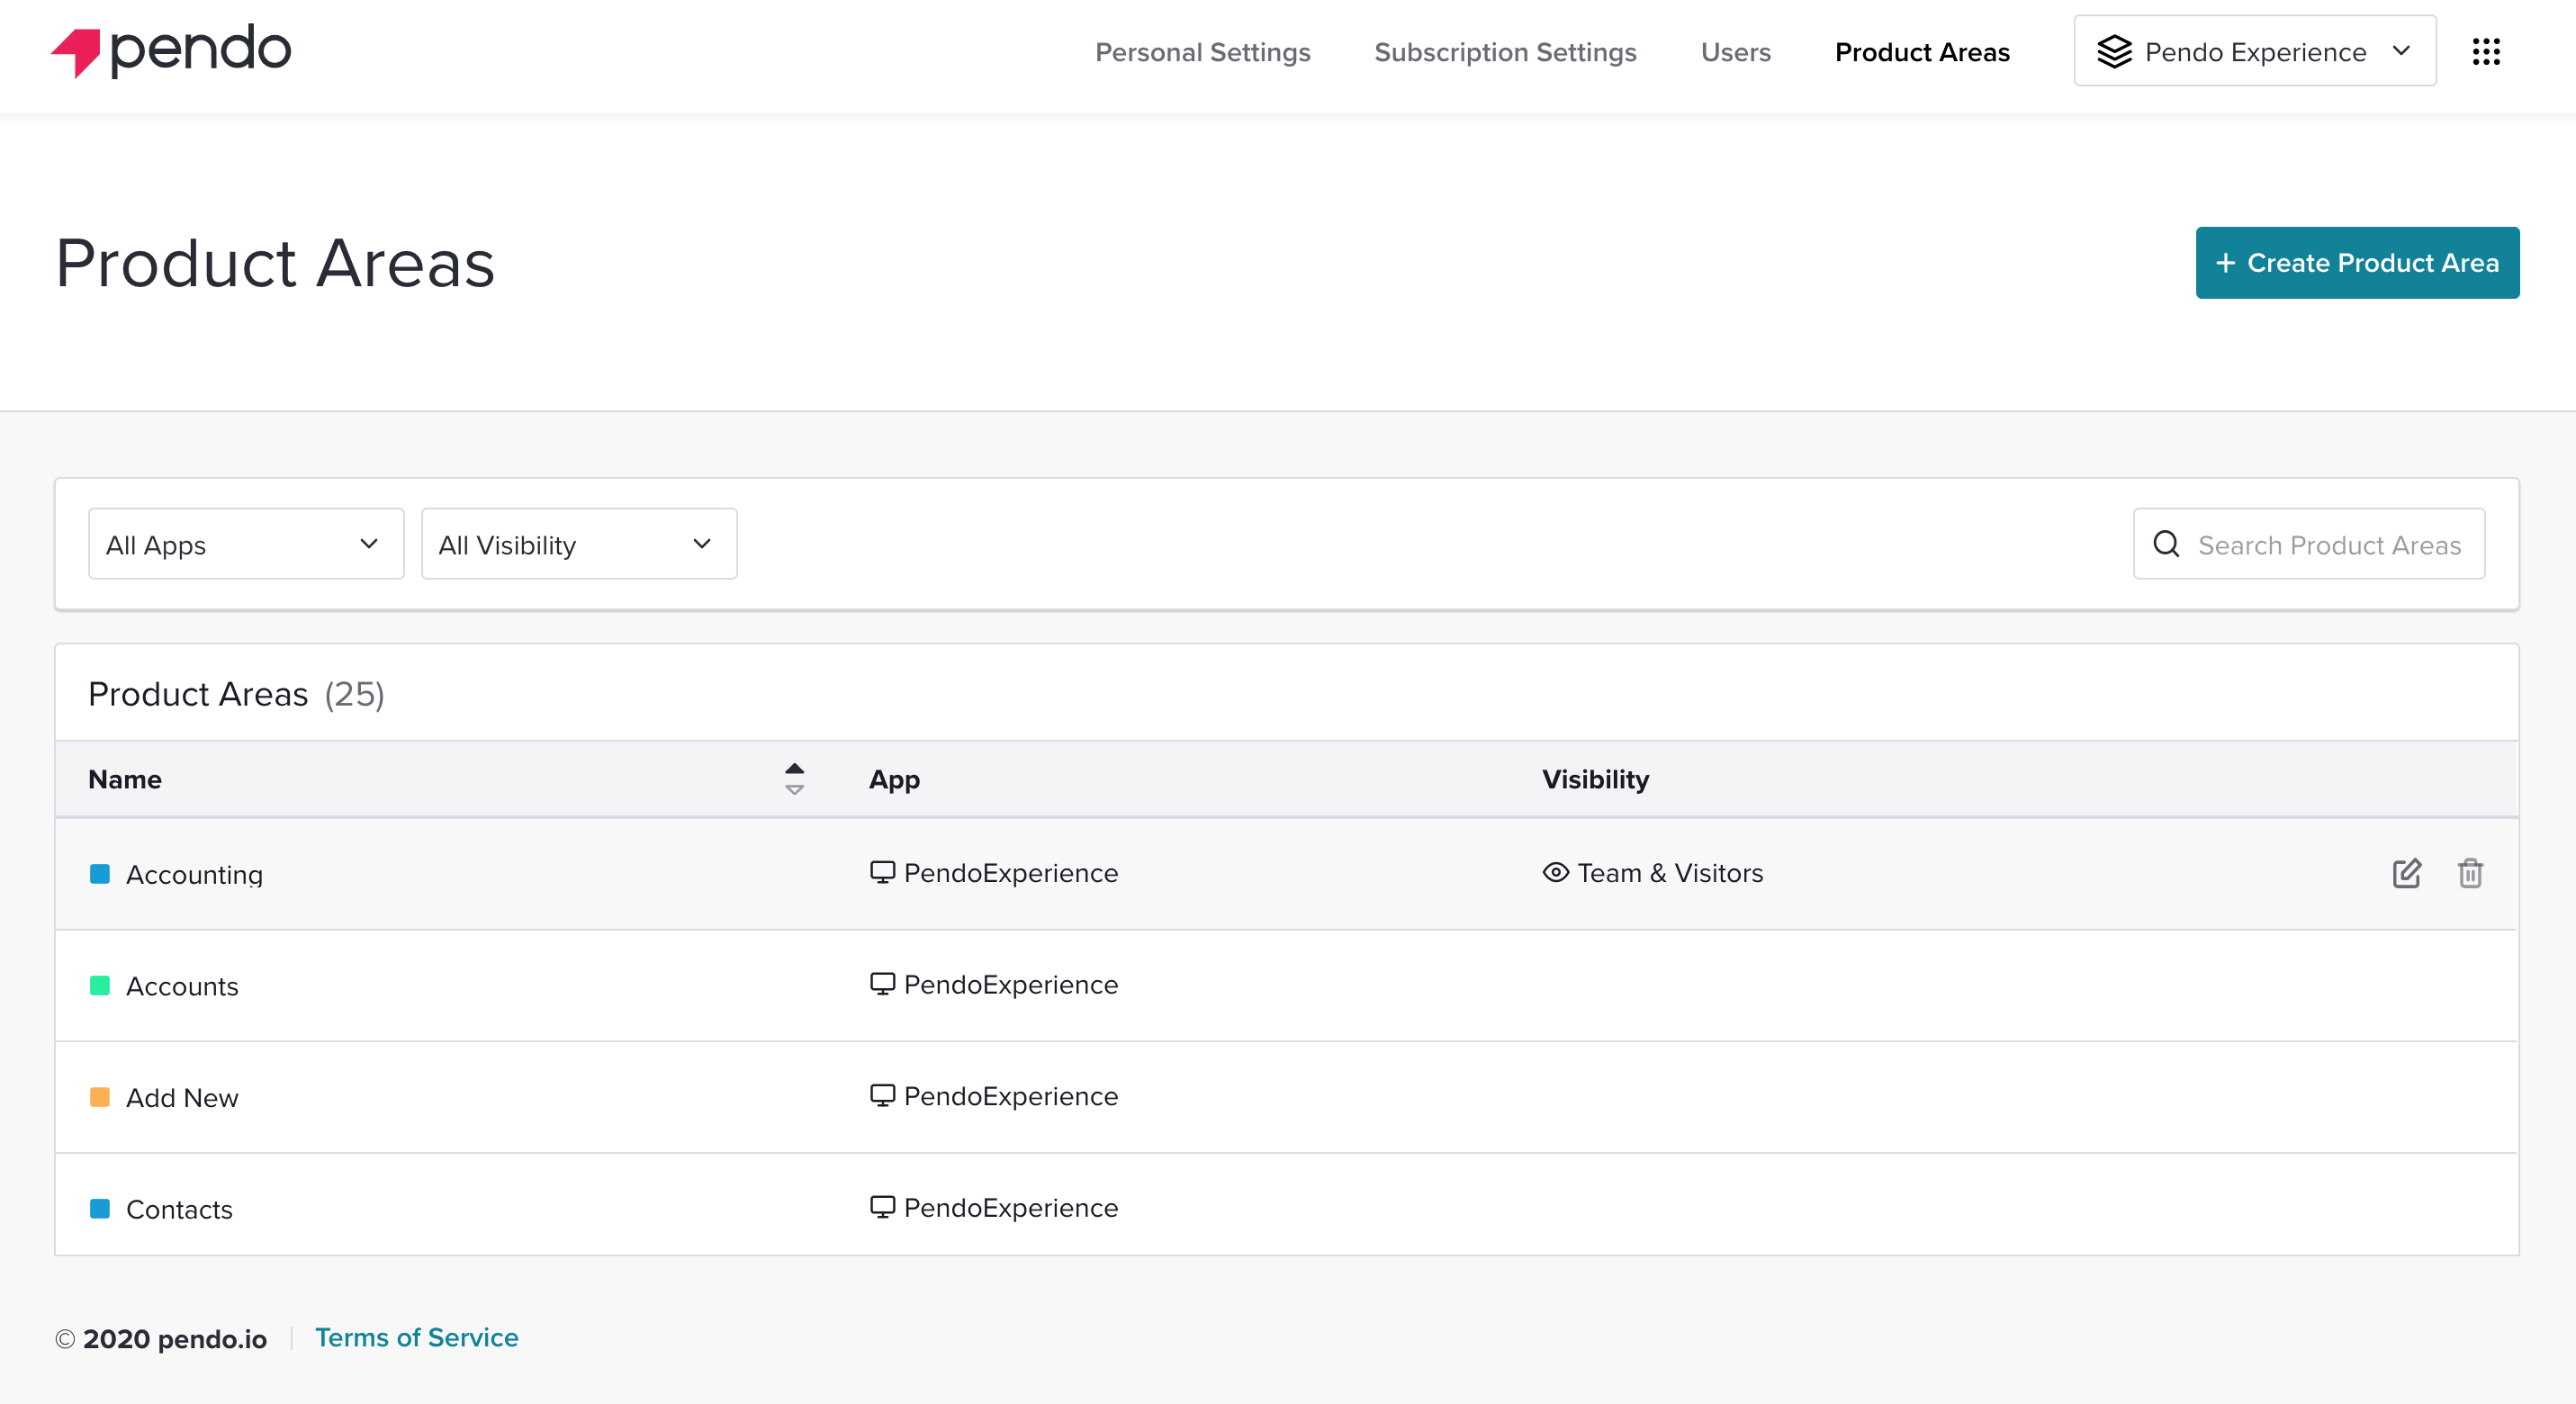The height and width of the screenshot is (1404, 2576).
Task: Focus the Search Product Areas field
Action: tap(2309, 544)
